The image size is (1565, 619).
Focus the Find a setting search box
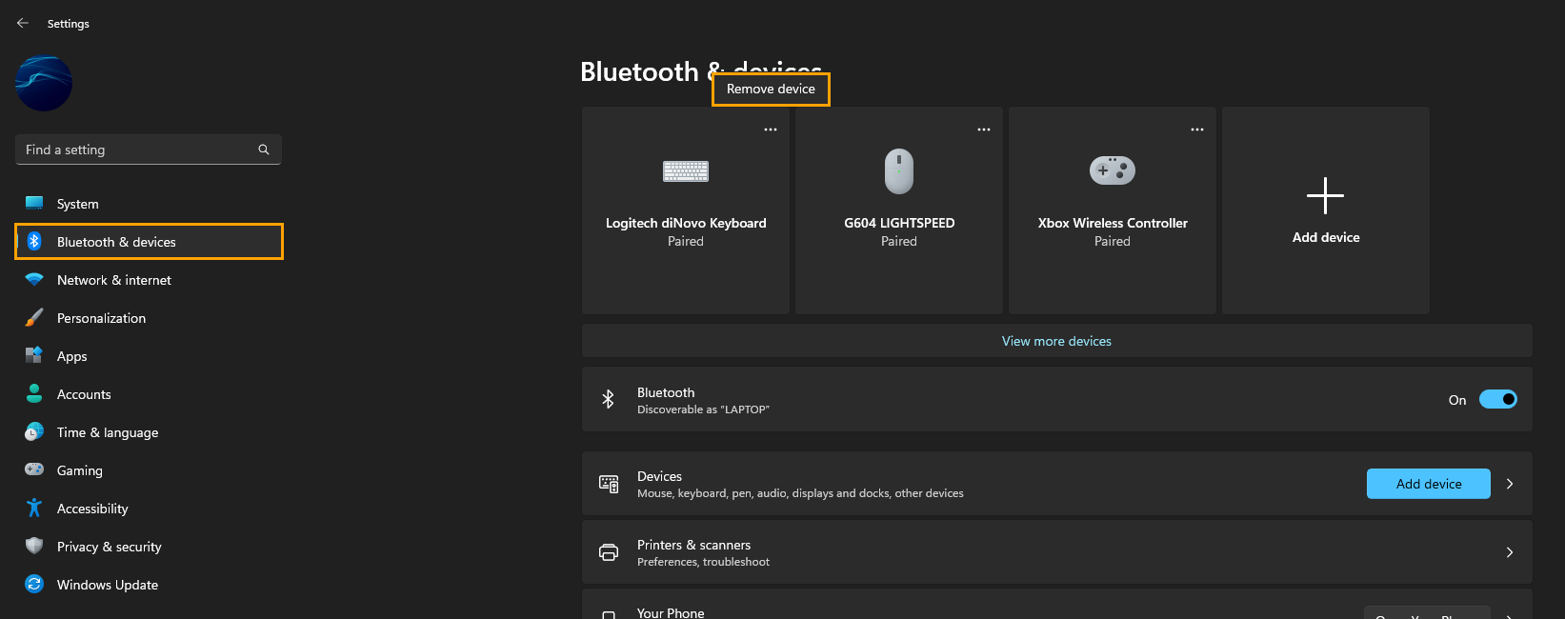pos(149,150)
